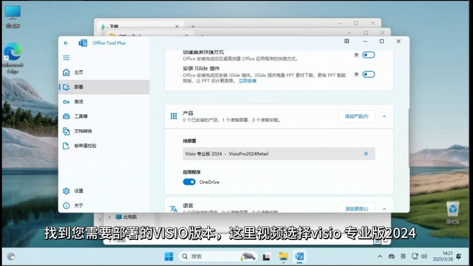Expand 此电脑 in the background Explorer tree
The image size is (473, 266).
click(x=109, y=217)
